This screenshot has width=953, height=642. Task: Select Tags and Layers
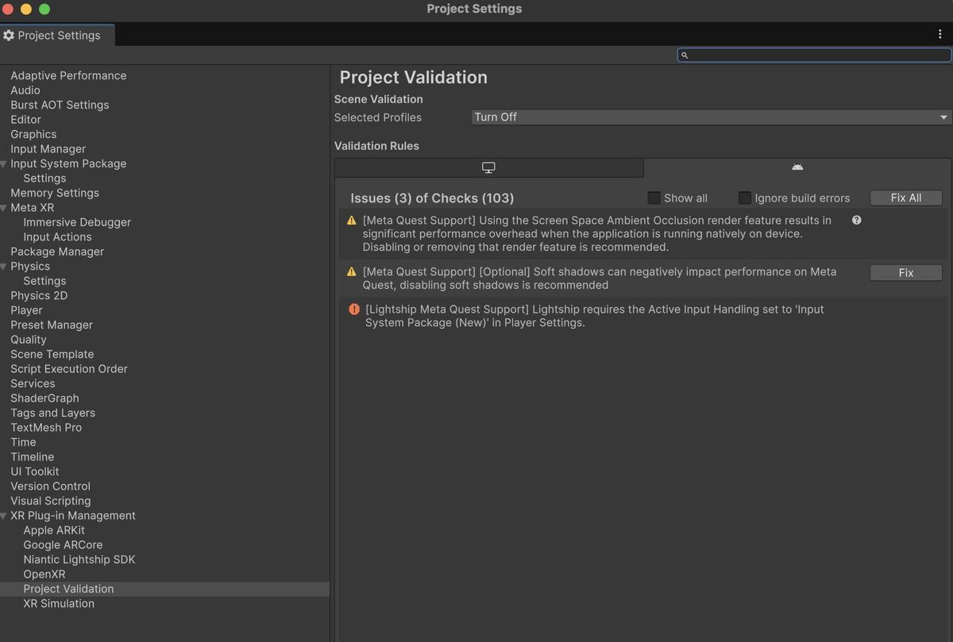pos(52,413)
